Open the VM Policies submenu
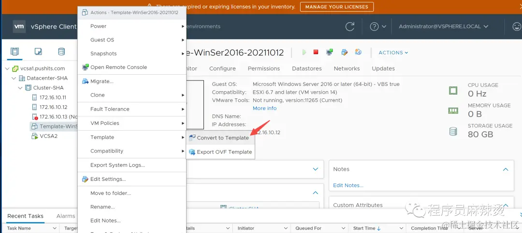 [x=131, y=123]
